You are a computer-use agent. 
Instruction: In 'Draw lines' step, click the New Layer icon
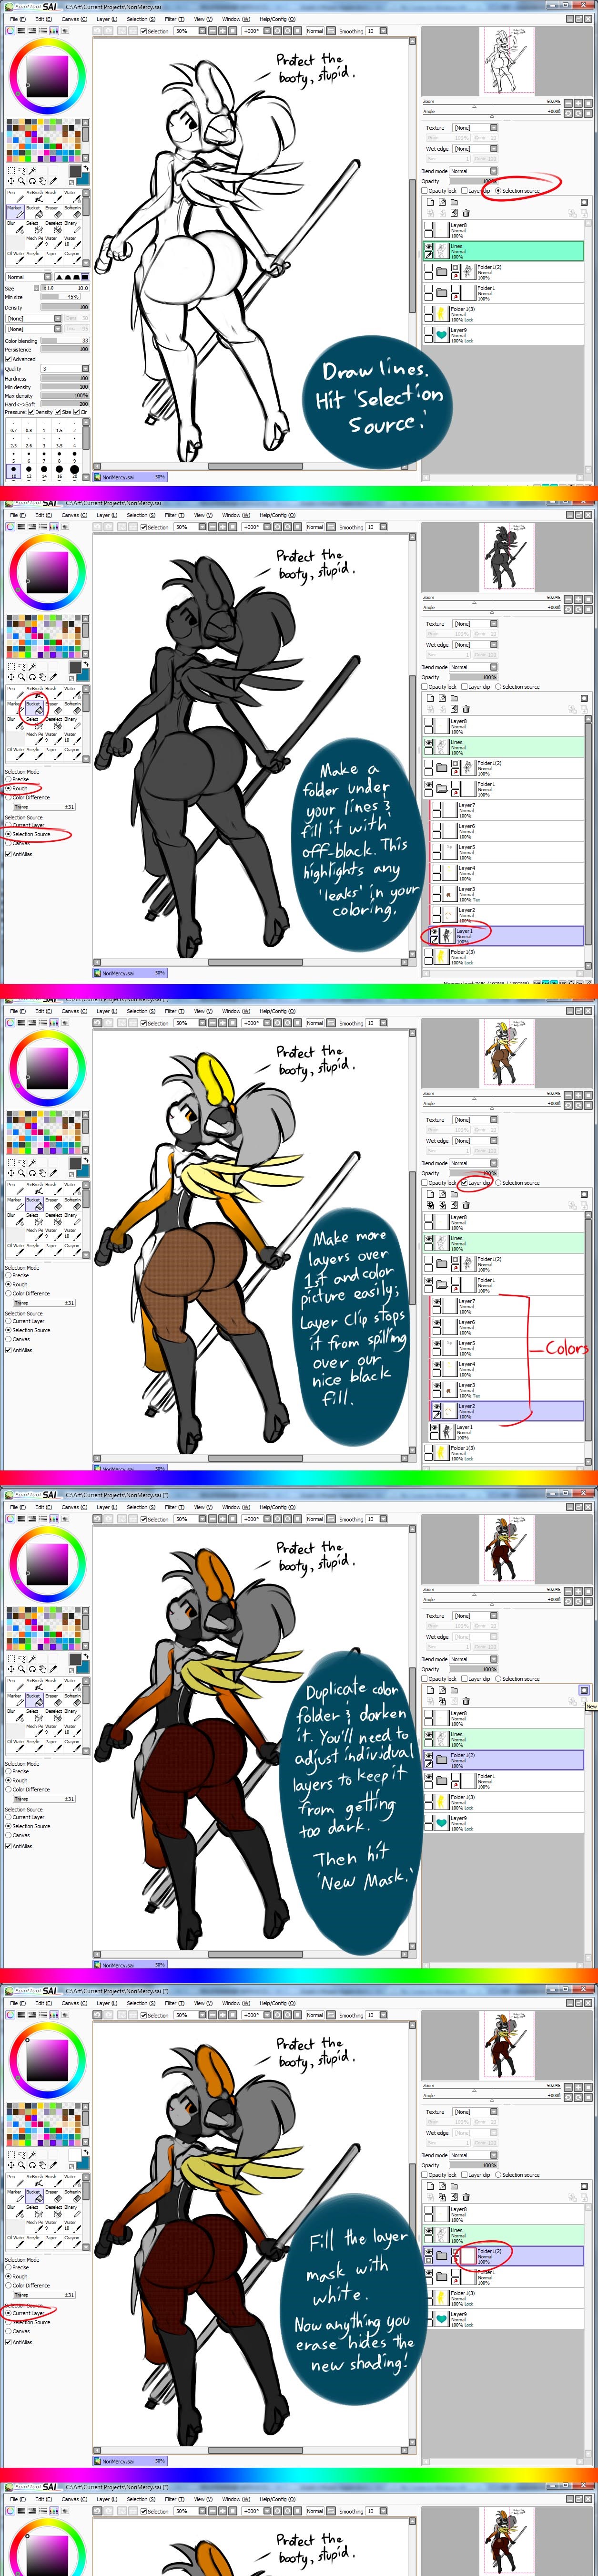pyautogui.click(x=429, y=202)
